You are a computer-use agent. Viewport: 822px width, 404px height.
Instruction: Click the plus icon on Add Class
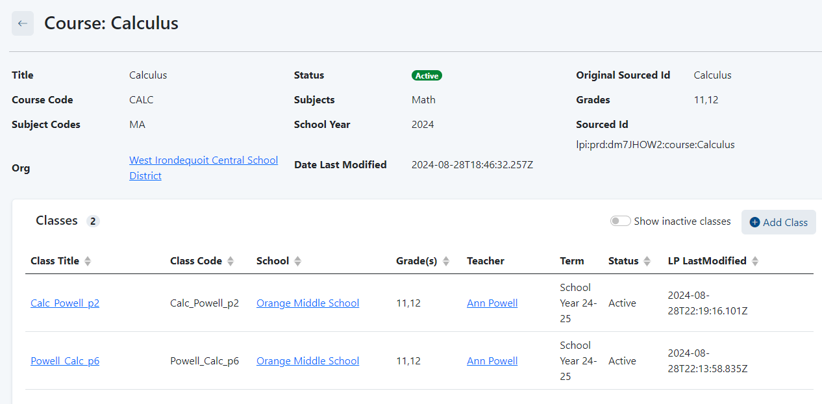click(754, 222)
